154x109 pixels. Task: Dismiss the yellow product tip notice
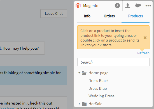[145, 38]
